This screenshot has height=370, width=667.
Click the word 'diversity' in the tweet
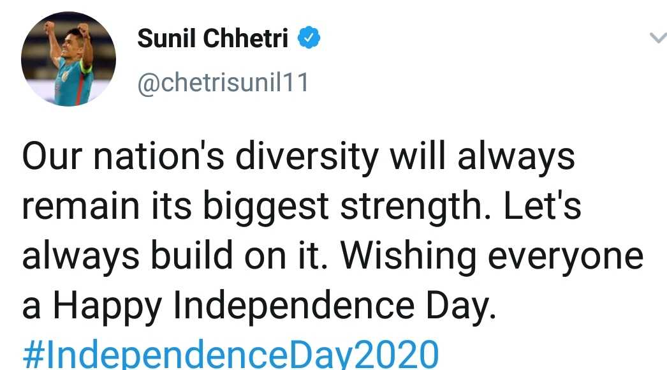[307, 157]
